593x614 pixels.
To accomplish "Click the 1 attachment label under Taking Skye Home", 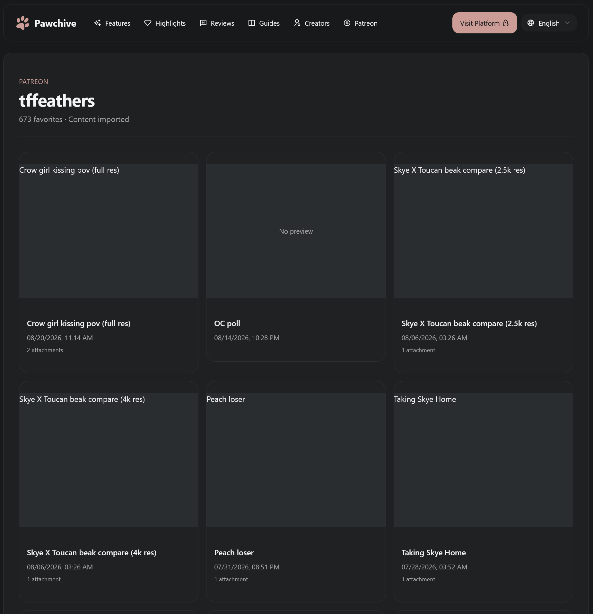I will click(x=418, y=579).
